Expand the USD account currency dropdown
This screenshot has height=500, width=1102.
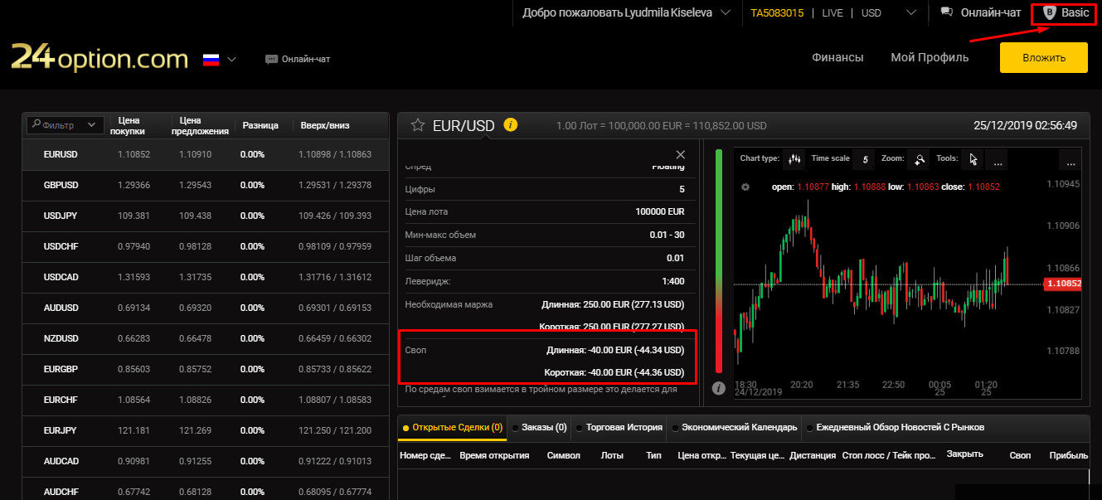point(890,12)
